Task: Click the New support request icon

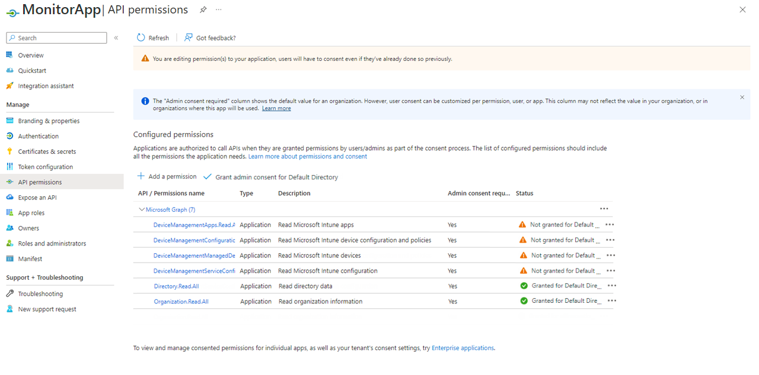Action: (x=9, y=309)
